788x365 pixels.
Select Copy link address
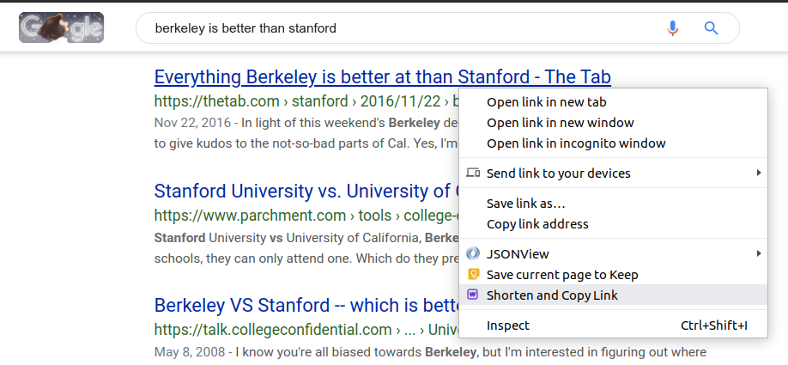(537, 224)
